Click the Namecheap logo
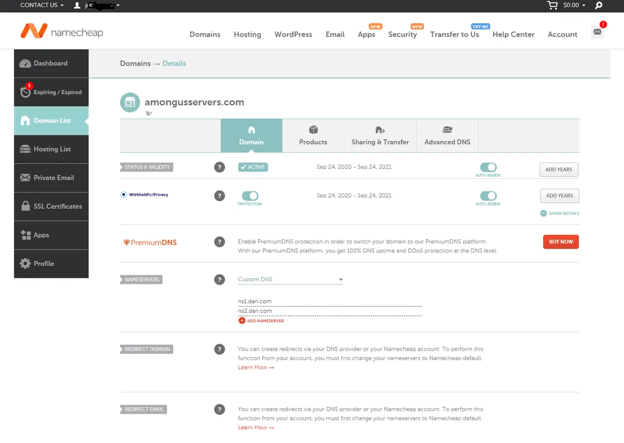The height and width of the screenshot is (443, 624). (x=62, y=31)
